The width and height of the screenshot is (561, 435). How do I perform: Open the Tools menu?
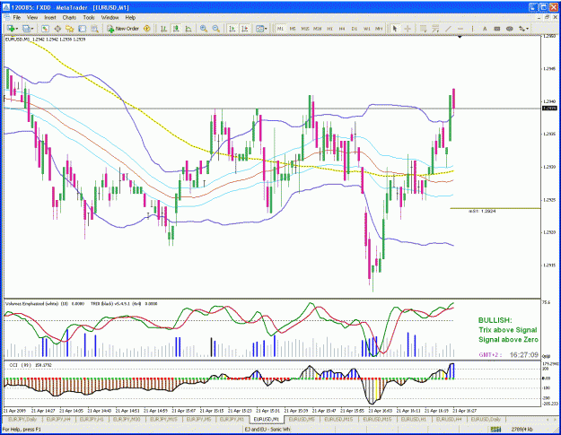click(89, 18)
